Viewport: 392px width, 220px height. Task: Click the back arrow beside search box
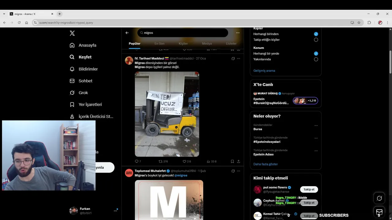click(127, 33)
